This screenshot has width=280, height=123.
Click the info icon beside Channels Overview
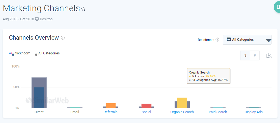[63, 38]
